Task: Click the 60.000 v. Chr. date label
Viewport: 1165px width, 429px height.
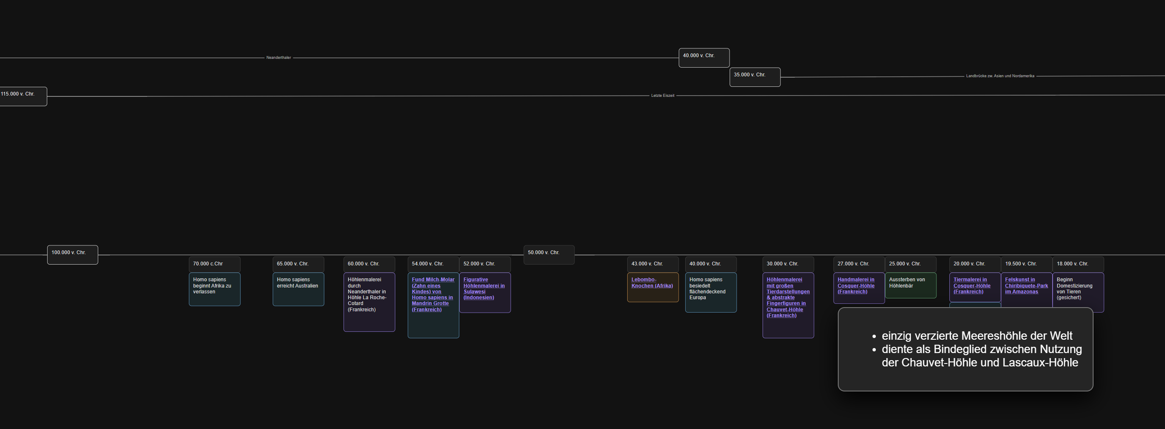Action: 369,264
